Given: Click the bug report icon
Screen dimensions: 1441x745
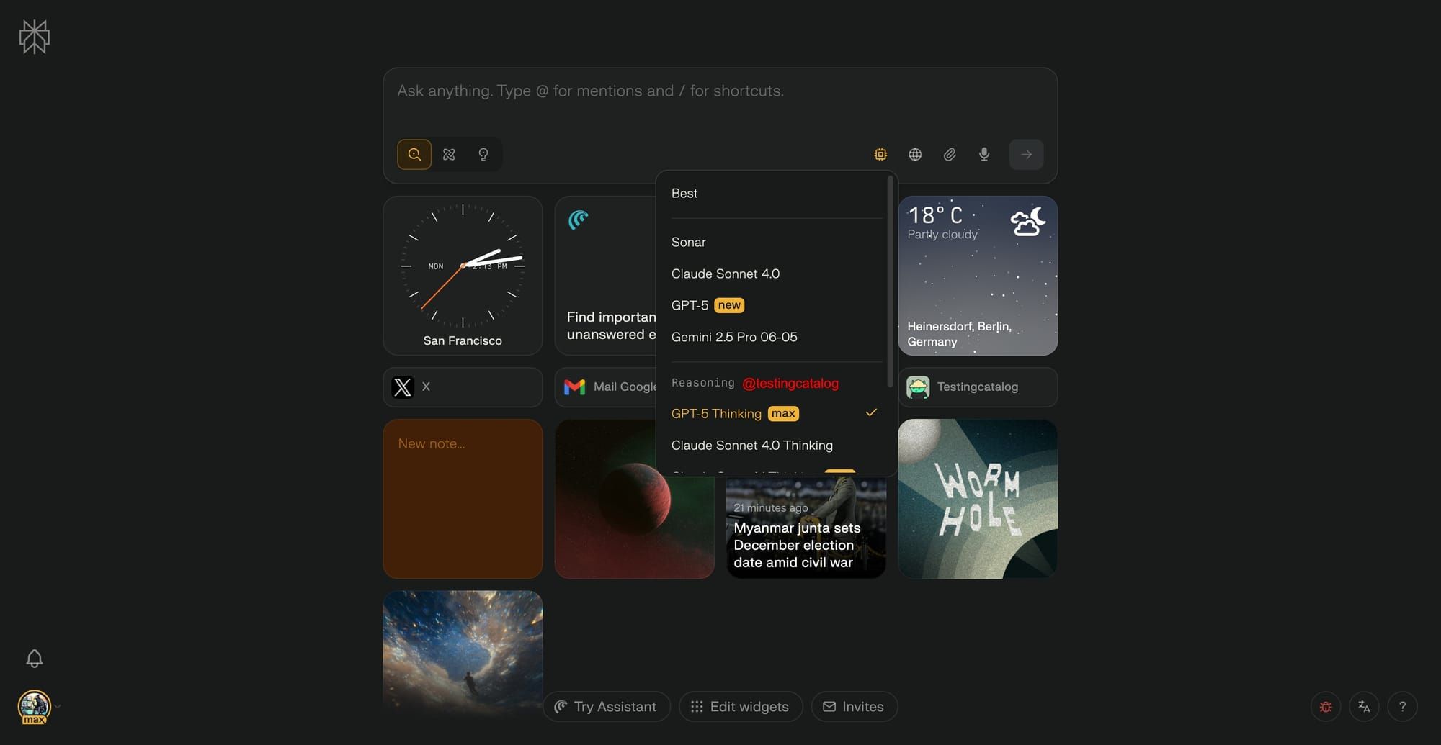Looking at the screenshot, I should coord(1326,707).
